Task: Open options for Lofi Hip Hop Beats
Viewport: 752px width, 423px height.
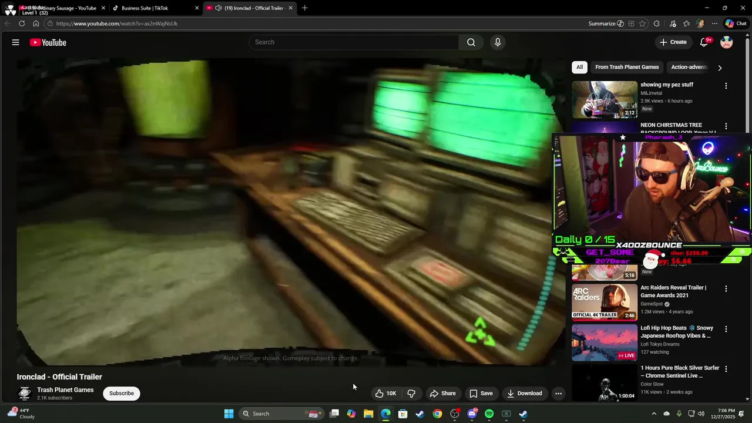Action: (x=726, y=329)
